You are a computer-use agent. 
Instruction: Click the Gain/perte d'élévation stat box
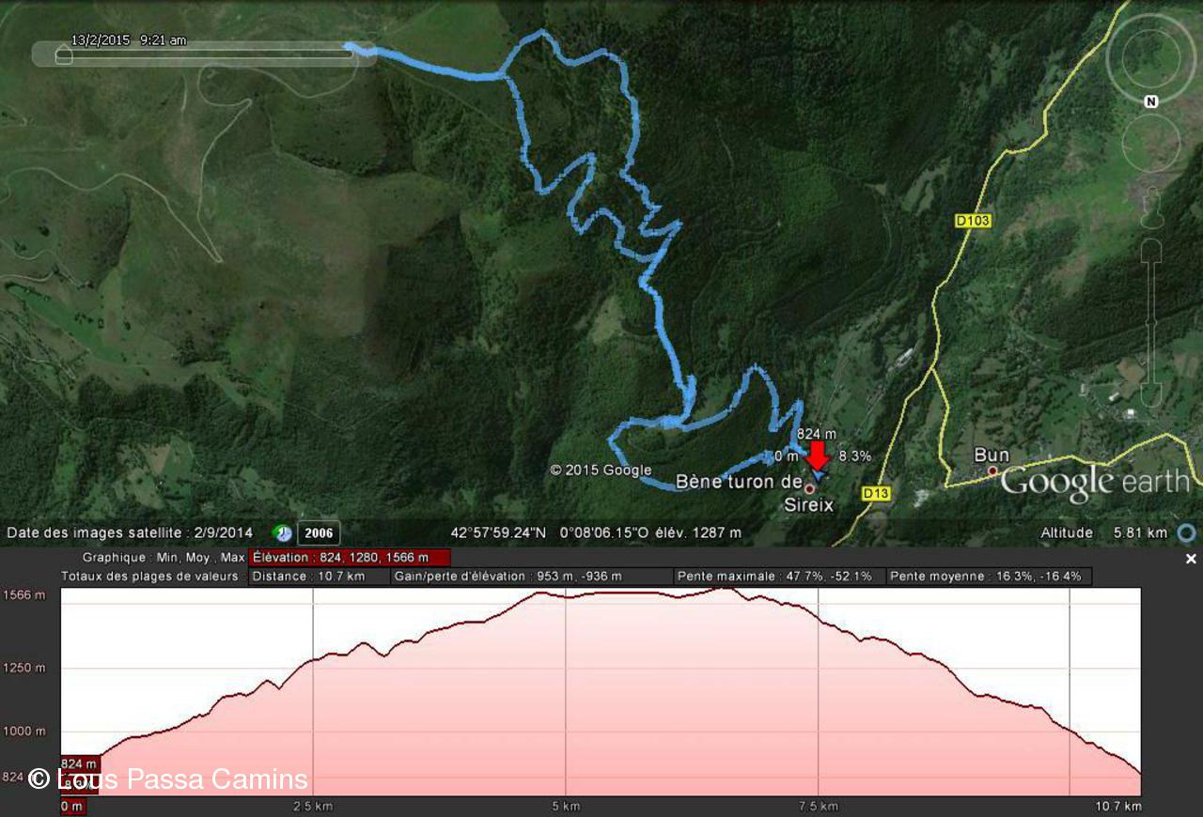532,576
